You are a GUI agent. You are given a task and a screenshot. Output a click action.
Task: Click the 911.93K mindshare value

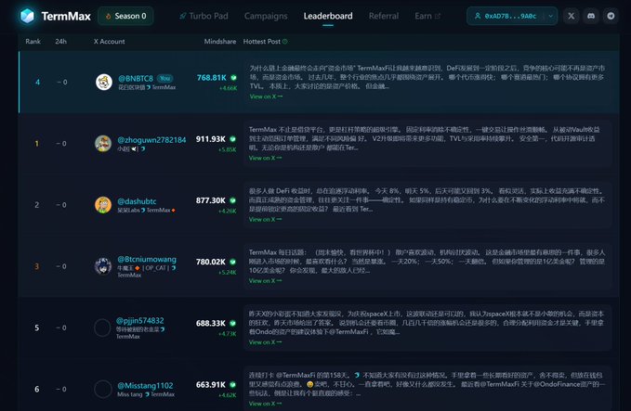tap(210, 139)
